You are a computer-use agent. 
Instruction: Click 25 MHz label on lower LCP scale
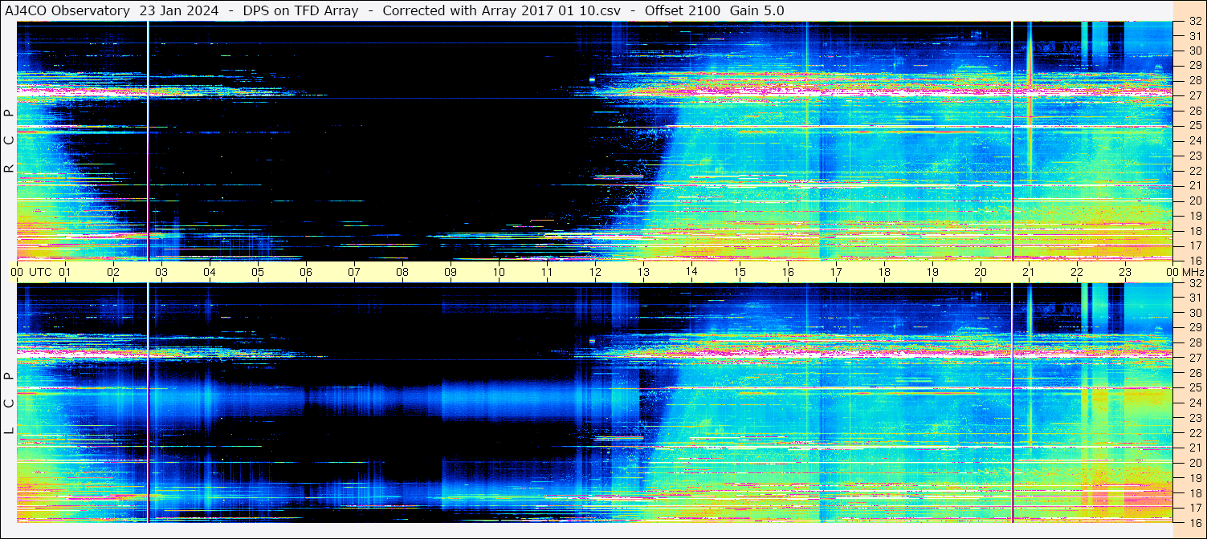[x=1194, y=387]
